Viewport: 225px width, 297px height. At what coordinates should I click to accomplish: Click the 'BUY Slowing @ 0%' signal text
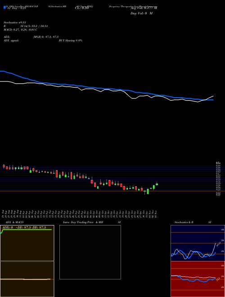[x=71, y=40]
